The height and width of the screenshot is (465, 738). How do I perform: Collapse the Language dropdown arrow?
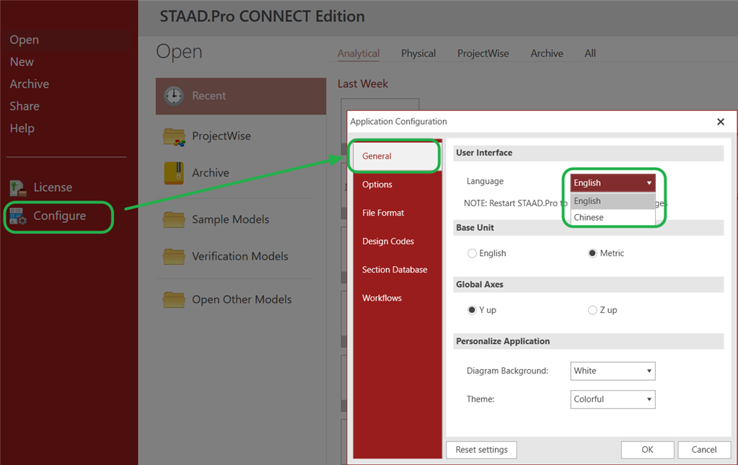(x=649, y=183)
